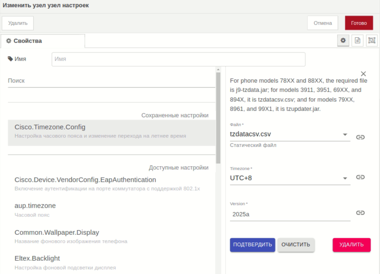The height and width of the screenshot is (274, 380).
Task: Click the Отмена button
Action: point(323,23)
